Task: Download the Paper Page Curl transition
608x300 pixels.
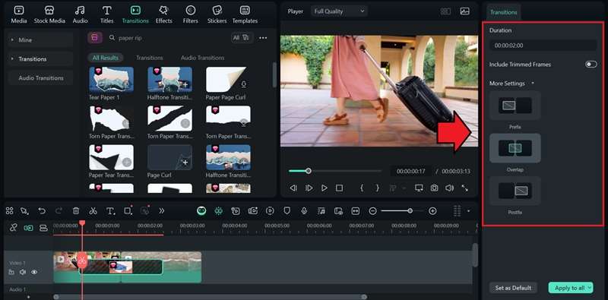Action: (x=243, y=84)
